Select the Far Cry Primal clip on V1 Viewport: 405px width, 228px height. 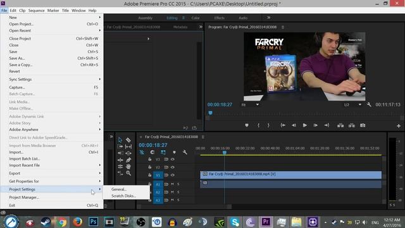tap(291, 174)
